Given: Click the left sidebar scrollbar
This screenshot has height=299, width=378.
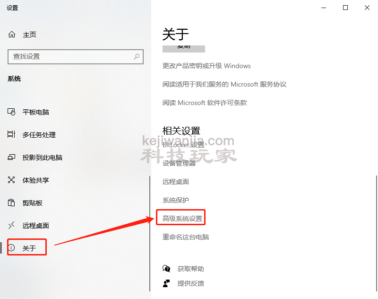Looking at the screenshot, I should pyautogui.click(x=150, y=234).
